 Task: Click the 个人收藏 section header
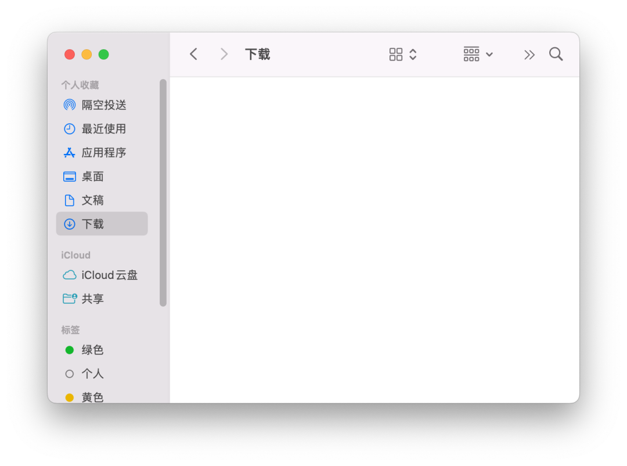pos(80,85)
